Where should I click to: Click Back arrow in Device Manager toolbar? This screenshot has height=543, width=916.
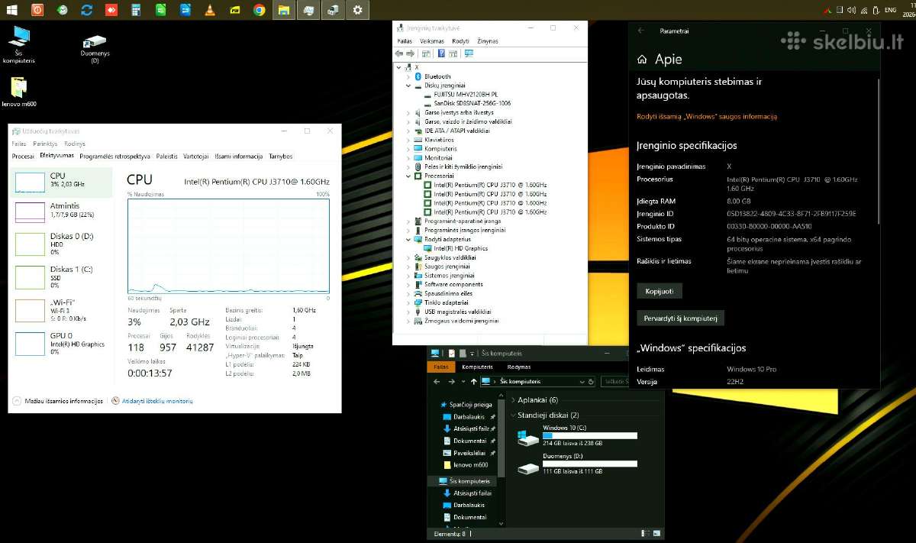pos(399,53)
